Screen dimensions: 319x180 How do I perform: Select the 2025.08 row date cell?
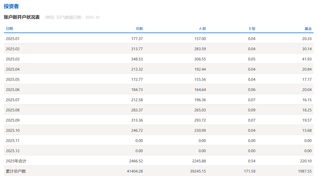pos(13,110)
